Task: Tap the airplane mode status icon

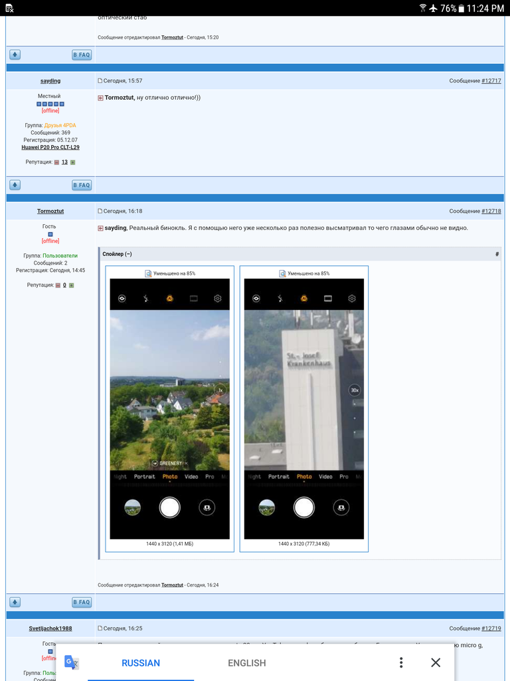Action: (x=433, y=8)
